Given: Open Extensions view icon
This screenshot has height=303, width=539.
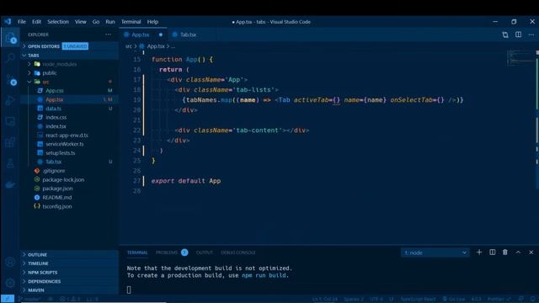Looking at the screenshot, I should (10, 142).
